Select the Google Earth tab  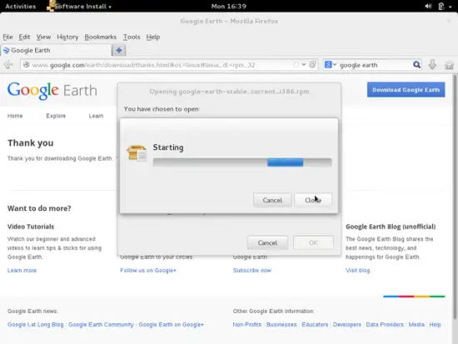tap(56, 50)
